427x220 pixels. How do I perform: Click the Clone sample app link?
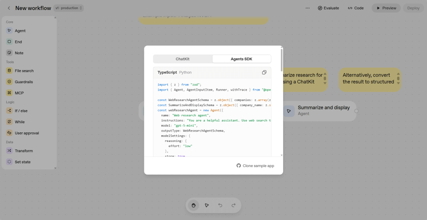[x=255, y=166]
